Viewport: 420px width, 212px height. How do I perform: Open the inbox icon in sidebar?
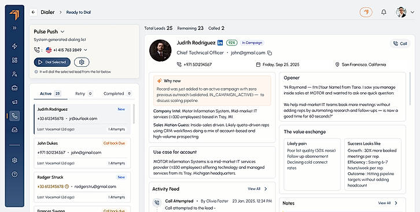click(x=14, y=130)
